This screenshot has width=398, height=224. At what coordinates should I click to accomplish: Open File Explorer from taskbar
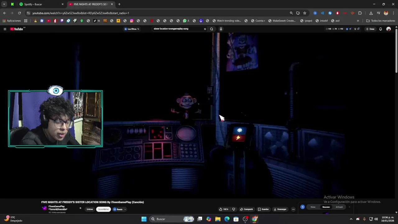pos(218,219)
